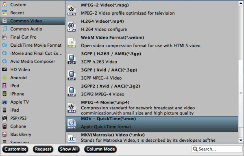Click the iPhone device icon
Image resolution: width=244 pixels, height=156 pixels.
(x=4, y=94)
